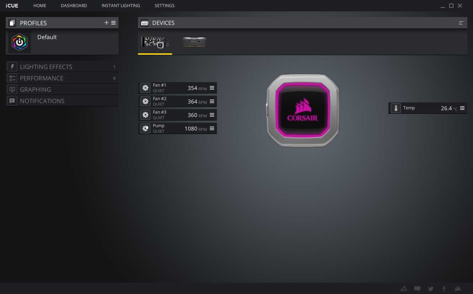The height and width of the screenshot is (294, 473).
Task: Switch to the Dashboard tab
Action: point(74,6)
